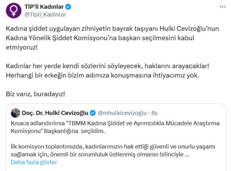Open the TİP'li Kadınlar display name link

coord(44,7)
